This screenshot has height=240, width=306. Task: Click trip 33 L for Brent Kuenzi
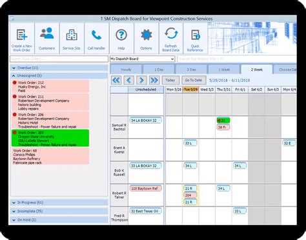190,143
